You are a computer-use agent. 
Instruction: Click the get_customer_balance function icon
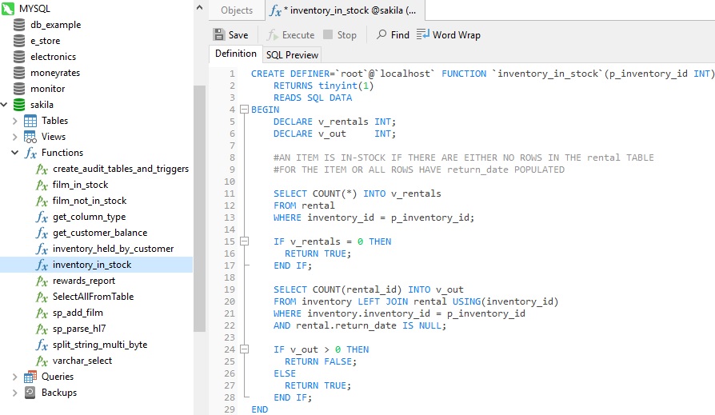[x=42, y=233]
